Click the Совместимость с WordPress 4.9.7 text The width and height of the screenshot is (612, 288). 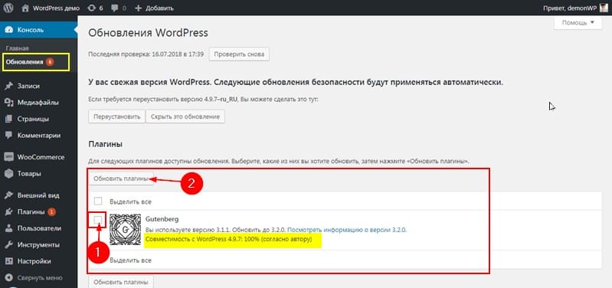(x=228, y=239)
